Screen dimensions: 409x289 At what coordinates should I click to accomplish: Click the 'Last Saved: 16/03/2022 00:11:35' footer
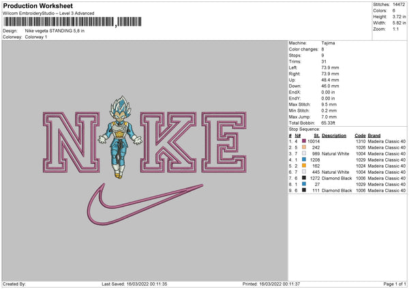click(x=134, y=284)
